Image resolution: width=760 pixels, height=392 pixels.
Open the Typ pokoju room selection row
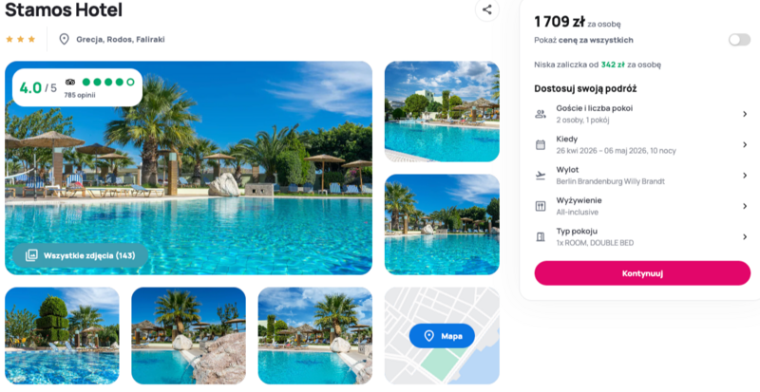pos(642,237)
